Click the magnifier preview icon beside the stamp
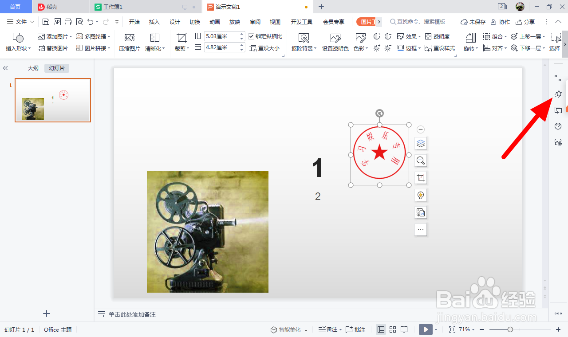This screenshot has width=568, height=337. point(421,161)
